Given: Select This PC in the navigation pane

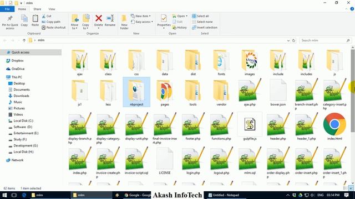Looking at the screenshot, I should 14,77.
